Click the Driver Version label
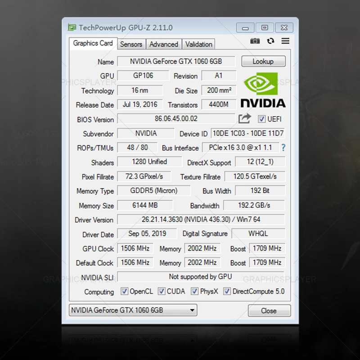 coord(94,220)
